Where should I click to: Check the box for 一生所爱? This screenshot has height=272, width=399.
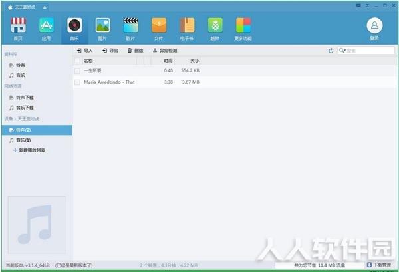point(77,70)
